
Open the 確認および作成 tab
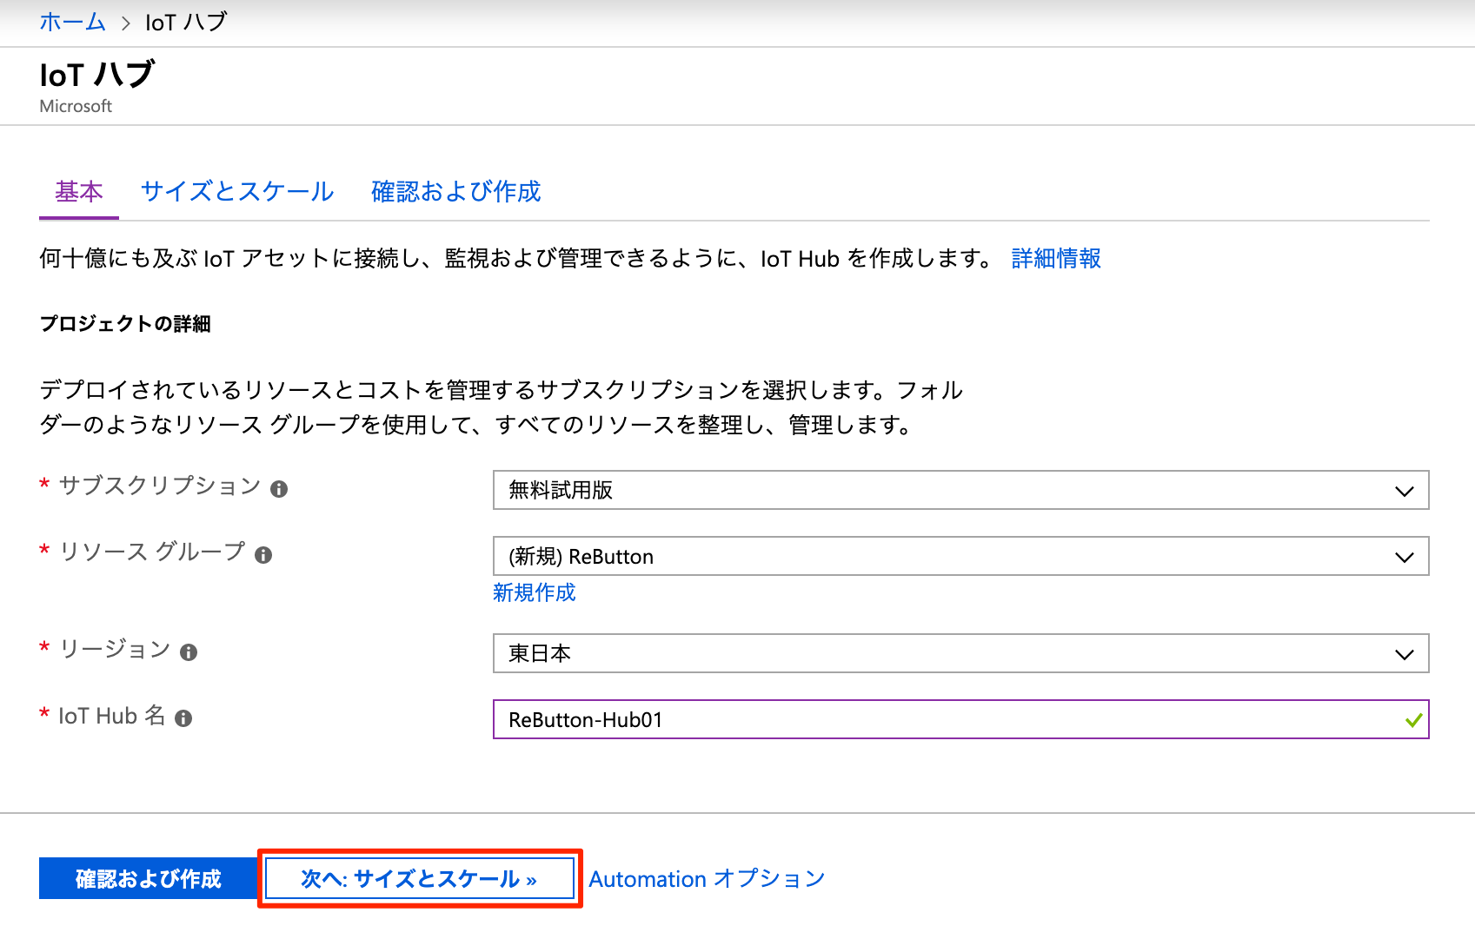[455, 191]
